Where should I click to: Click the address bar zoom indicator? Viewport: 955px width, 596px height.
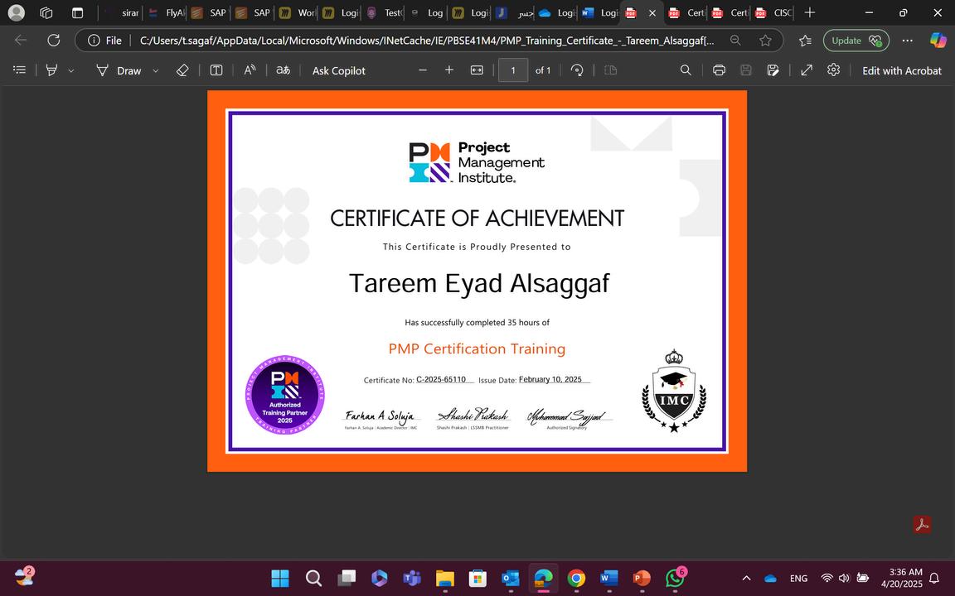coord(736,40)
